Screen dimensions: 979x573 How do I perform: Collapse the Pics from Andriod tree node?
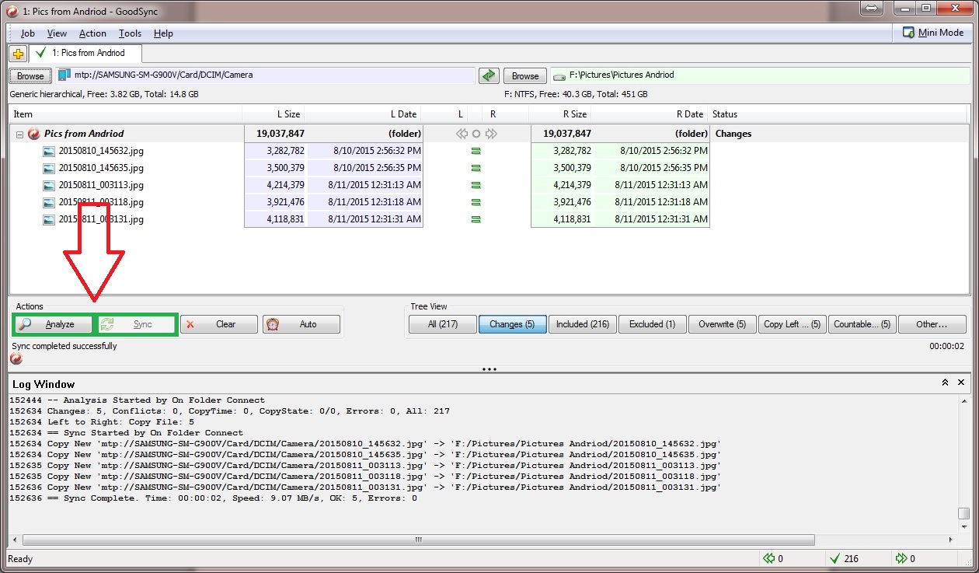(19, 134)
